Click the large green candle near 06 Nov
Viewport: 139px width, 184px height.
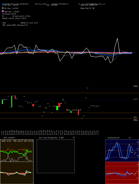click(57, 108)
